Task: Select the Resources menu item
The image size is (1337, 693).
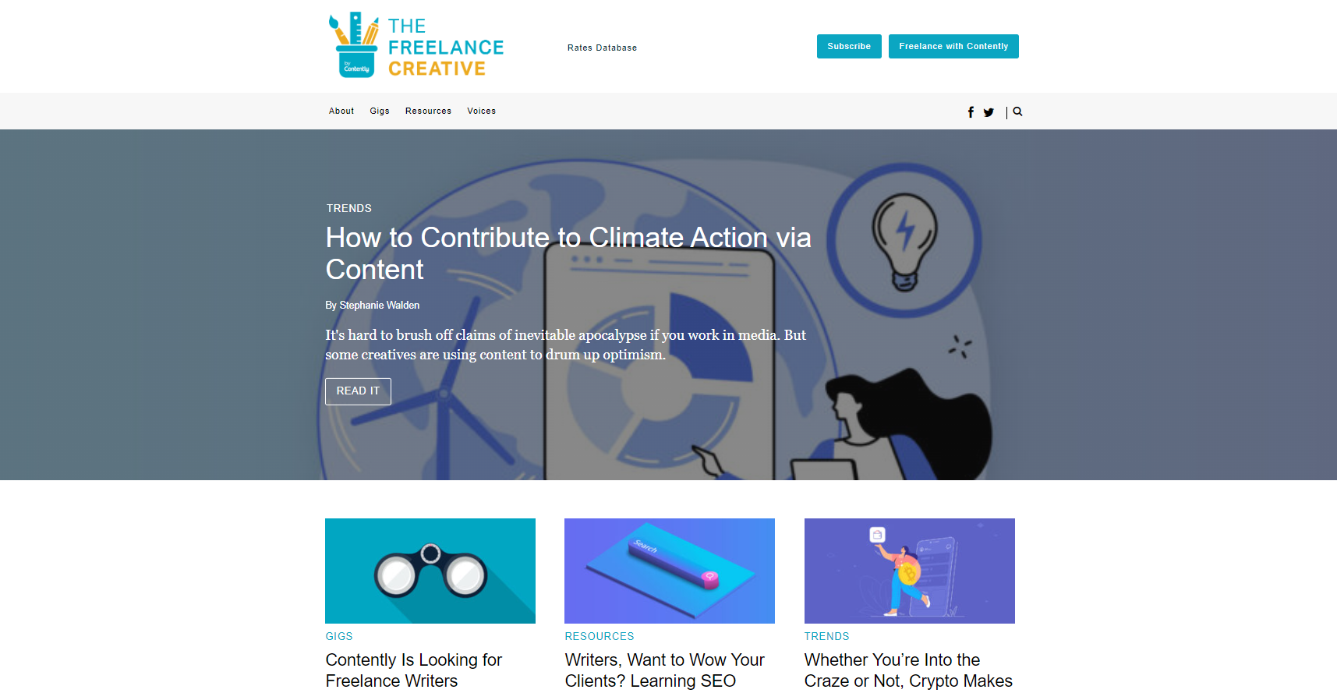Action: point(428,111)
